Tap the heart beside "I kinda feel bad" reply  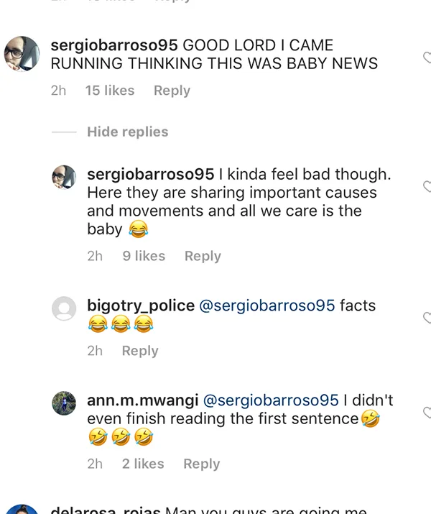click(427, 186)
